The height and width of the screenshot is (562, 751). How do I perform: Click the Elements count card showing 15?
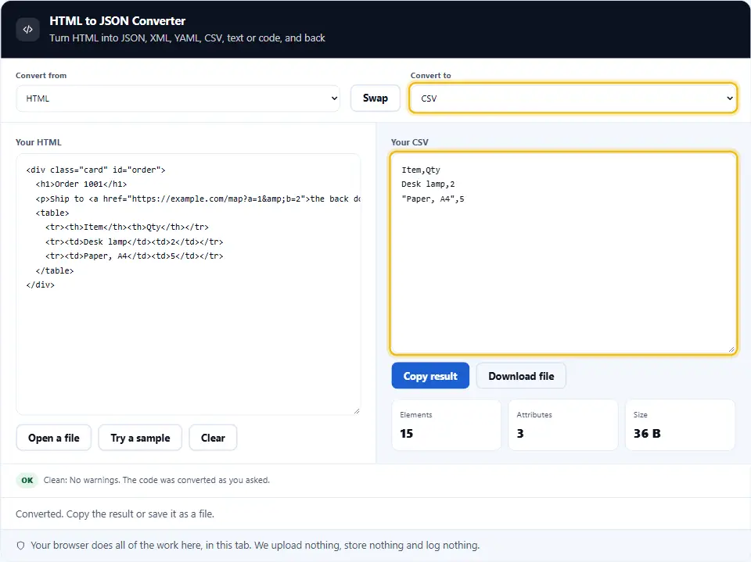(447, 424)
